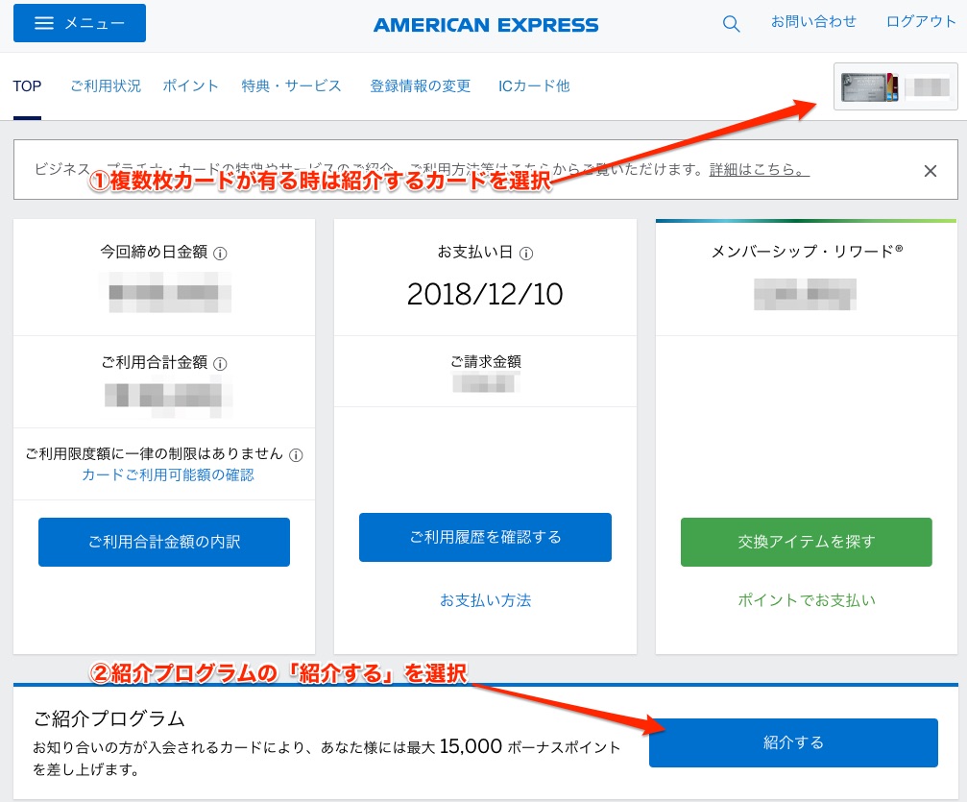
Task: Click the ご紹介プログラム heading
Action: point(109,718)
